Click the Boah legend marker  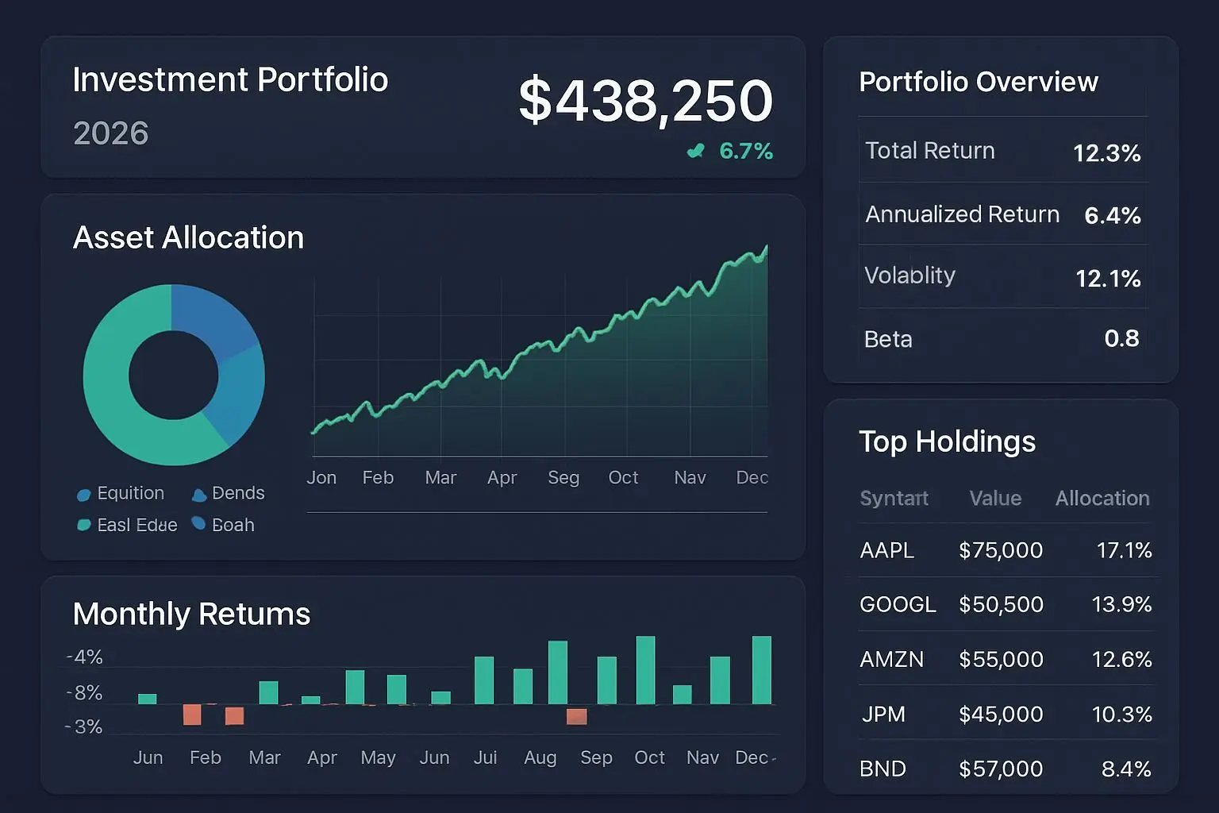click(198, 524)
